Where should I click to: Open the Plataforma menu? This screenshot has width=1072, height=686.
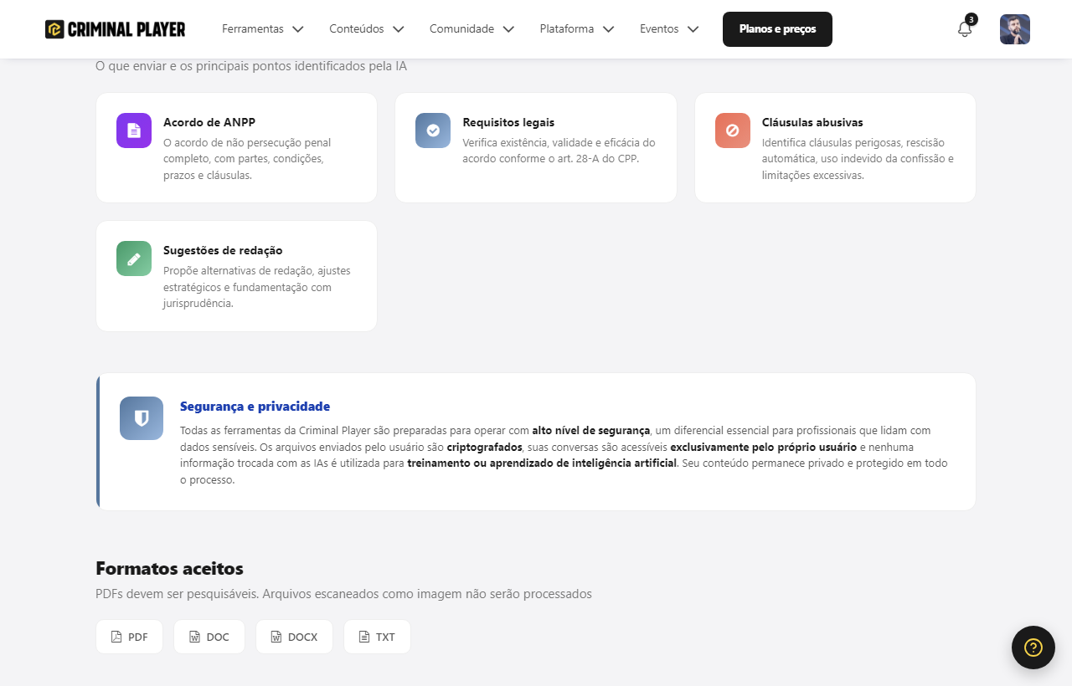coord(578,29)
